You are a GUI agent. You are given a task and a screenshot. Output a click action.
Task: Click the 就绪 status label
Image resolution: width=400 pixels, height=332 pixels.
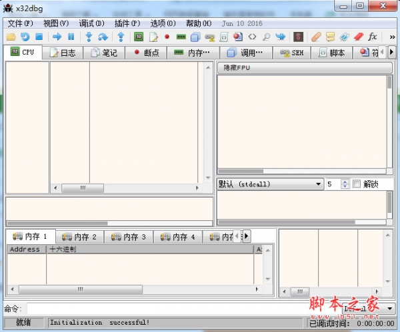[x=23, y=322]
